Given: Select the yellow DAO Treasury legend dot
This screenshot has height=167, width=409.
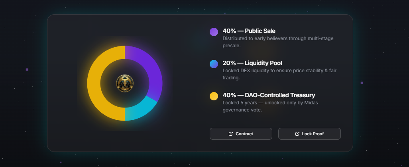Looking at the screenshot, I should coord(214,96).
